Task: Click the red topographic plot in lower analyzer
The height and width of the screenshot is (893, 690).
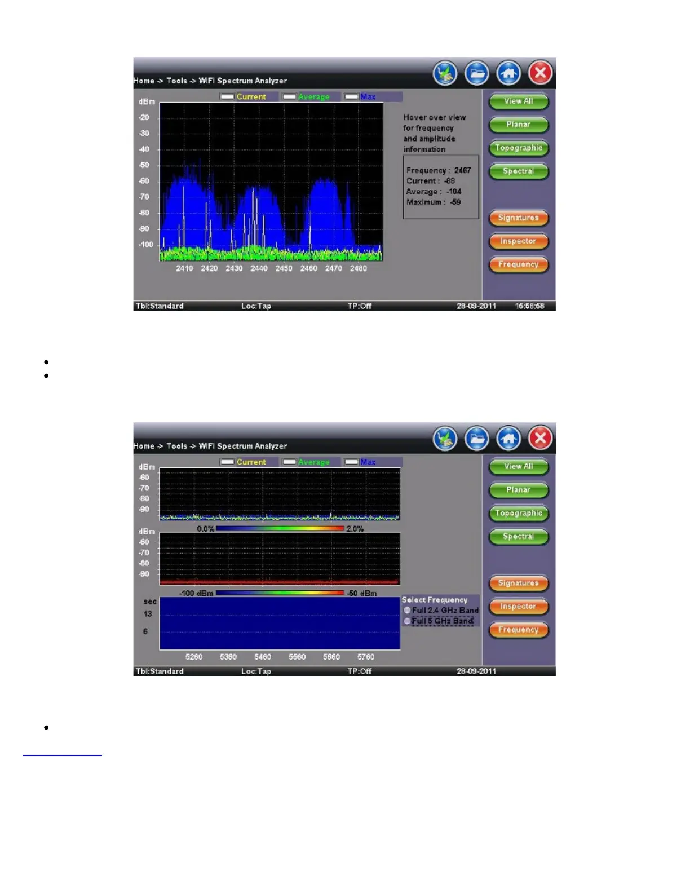Action: 280,559
